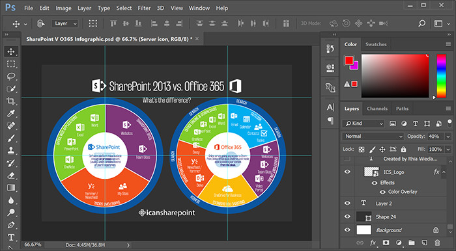Select the Clone Stamp tool
The image size is (456, 251).
pos(11,151)
